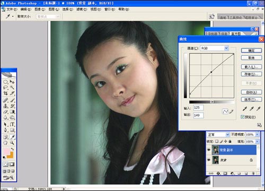Select the Move tool in toolbox
This screenshot has height=191, width=265.
pos(12,82)
